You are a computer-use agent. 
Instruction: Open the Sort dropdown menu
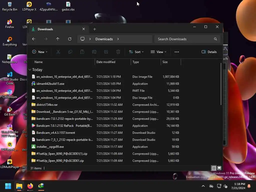pyautogui.click(x=136, y=52)
